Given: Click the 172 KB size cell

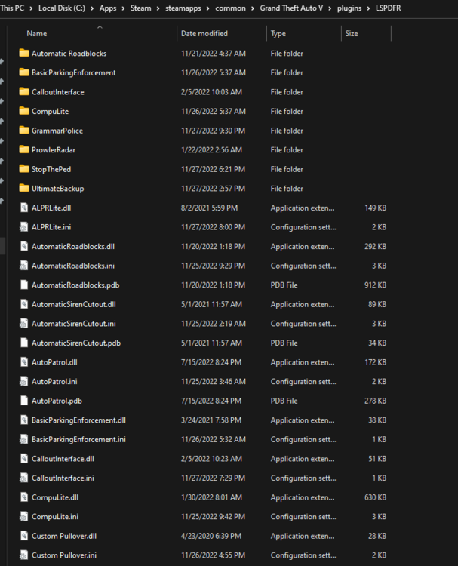Looking at the screenshot, I should pos(375,362).
